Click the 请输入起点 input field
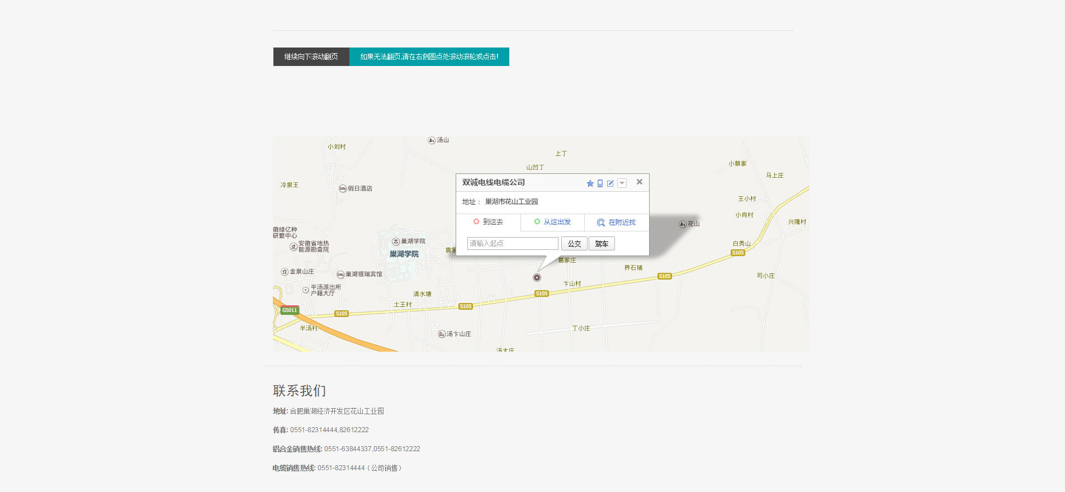 coord(513,243)
